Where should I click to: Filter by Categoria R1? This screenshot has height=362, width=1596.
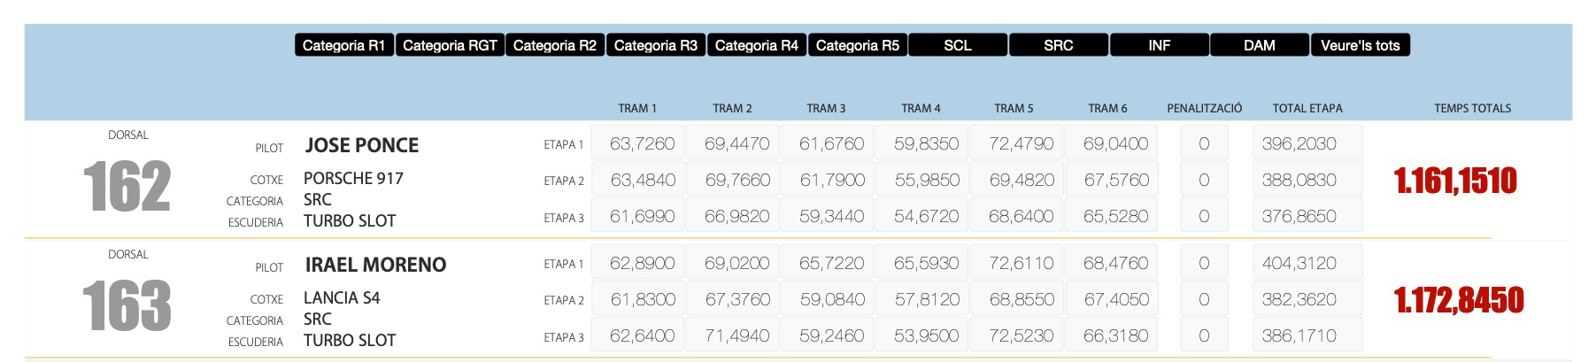343,45
